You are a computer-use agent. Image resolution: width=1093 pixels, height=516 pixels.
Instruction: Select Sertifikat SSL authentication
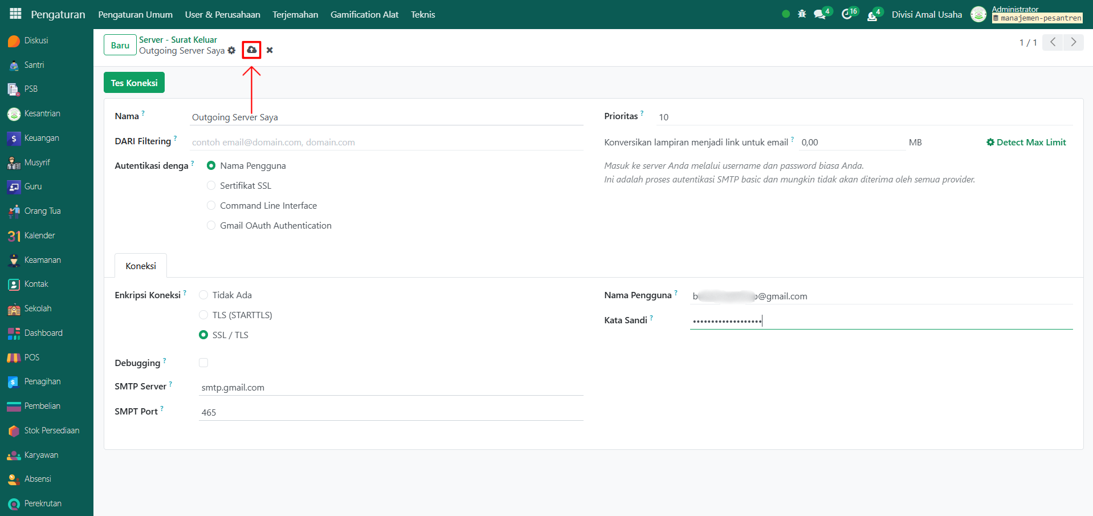(x=211, y=186)
